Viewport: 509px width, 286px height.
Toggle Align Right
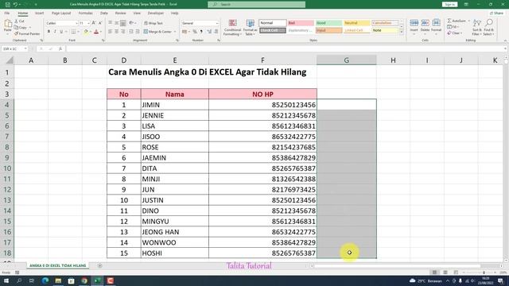[x=123, y=32]
